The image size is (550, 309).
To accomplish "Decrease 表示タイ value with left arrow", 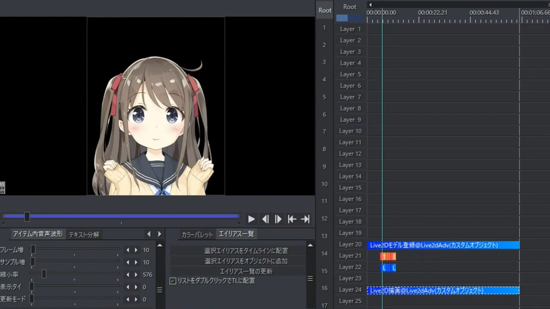I will [x=128, y=287].
